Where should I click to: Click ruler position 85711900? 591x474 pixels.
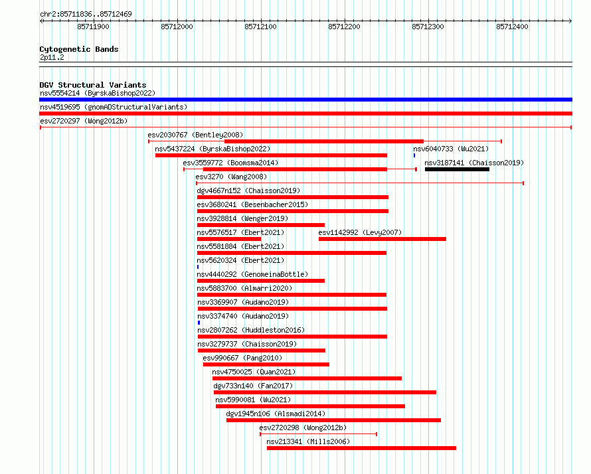pyautogui.click(x=93, y=27)
